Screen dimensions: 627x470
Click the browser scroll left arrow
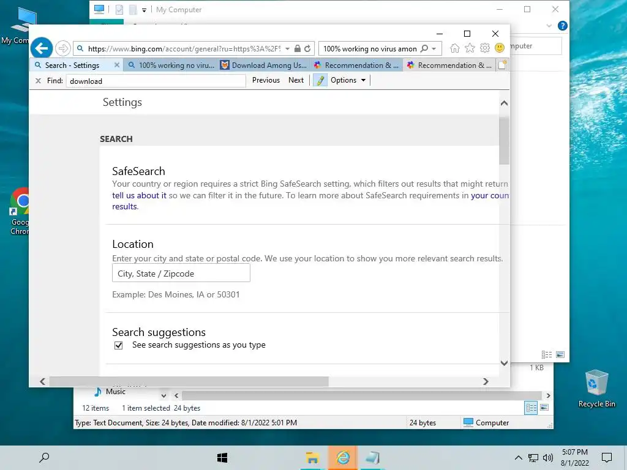(x=43, y=382)
